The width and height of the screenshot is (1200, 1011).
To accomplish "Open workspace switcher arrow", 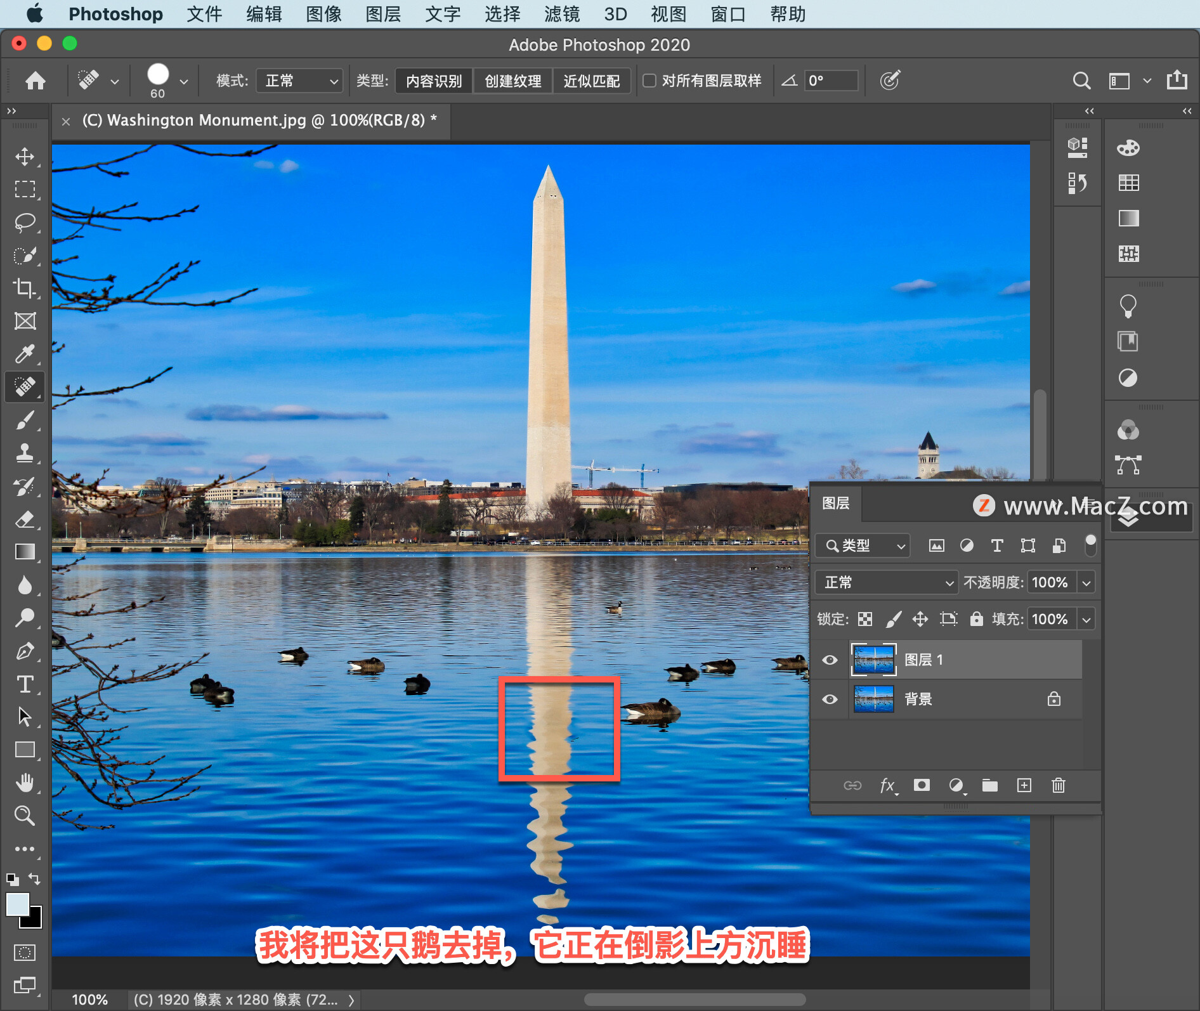I will pyautogui.click(x=1147, y=81).
